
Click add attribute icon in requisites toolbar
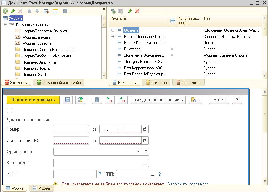113,11
